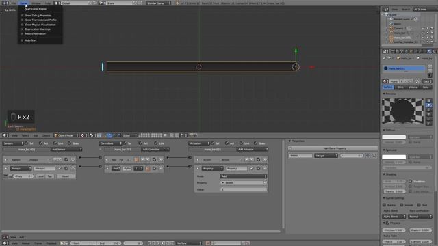The image size is (438, 246).
Task: Toggle Link checkbox in Actuators header
Action: (x=241, y=143)
